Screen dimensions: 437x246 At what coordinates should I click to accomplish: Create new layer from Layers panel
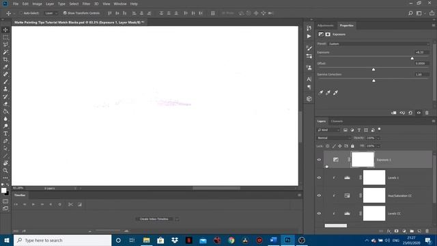pyautogui.click(x=419, y=231)
